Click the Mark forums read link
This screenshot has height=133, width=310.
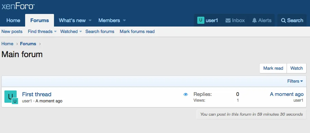pos(137,32)
